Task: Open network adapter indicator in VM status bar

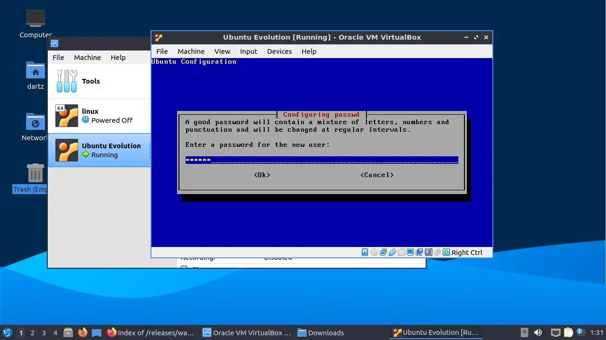Action: [x=383, y=252]
